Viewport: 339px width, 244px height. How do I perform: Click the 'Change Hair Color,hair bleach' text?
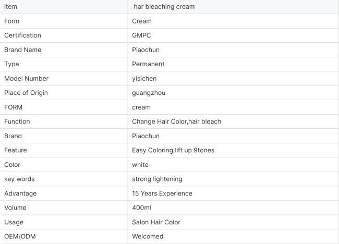tap(177, 121)
